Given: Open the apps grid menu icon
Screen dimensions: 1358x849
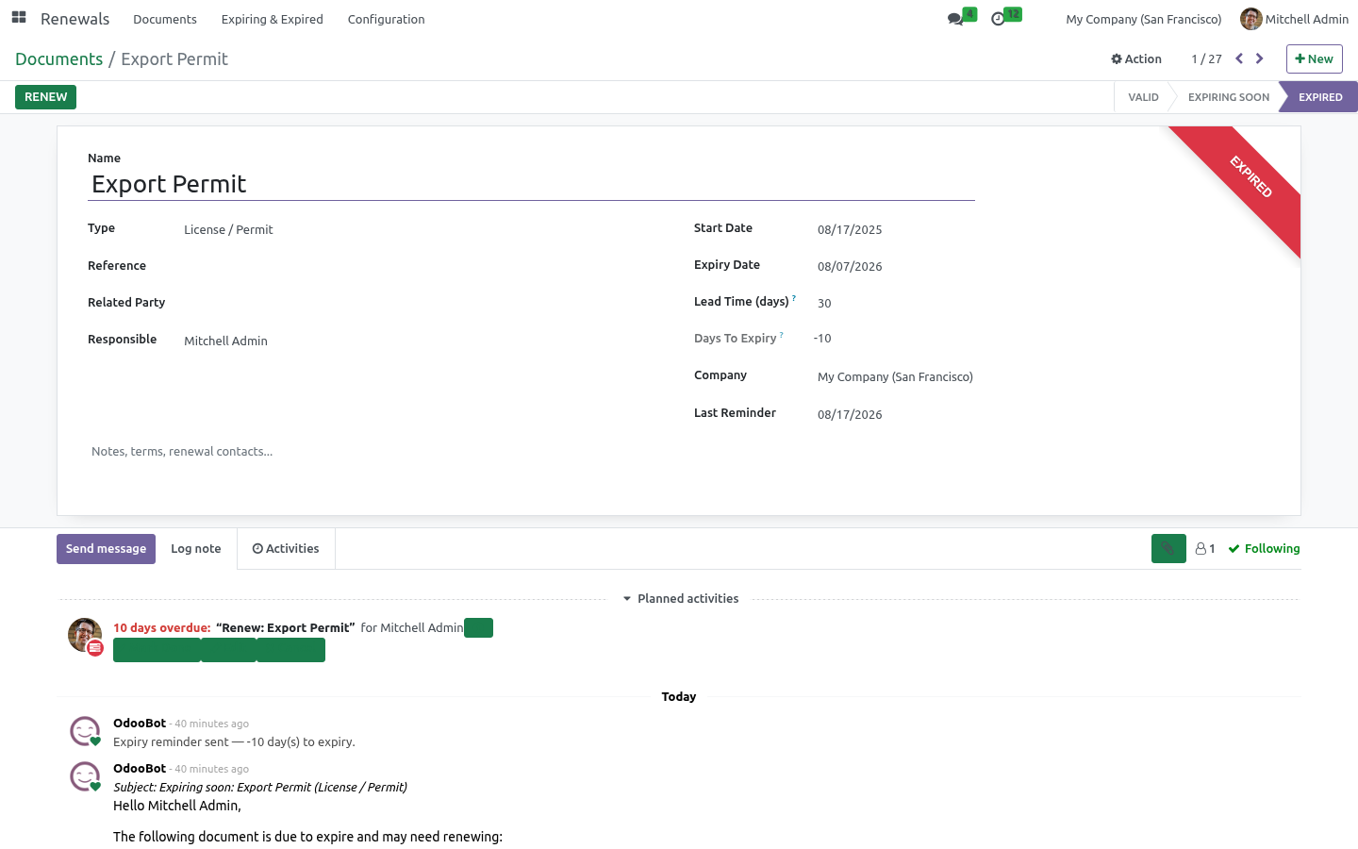Looking at the screenshot, I should (19, 18).
